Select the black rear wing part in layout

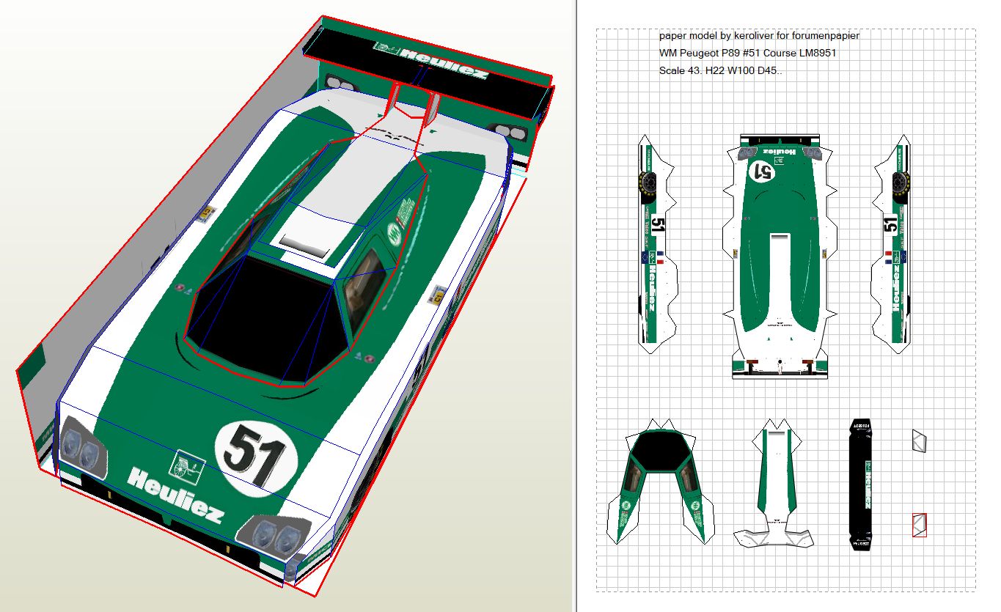(860, 485)
